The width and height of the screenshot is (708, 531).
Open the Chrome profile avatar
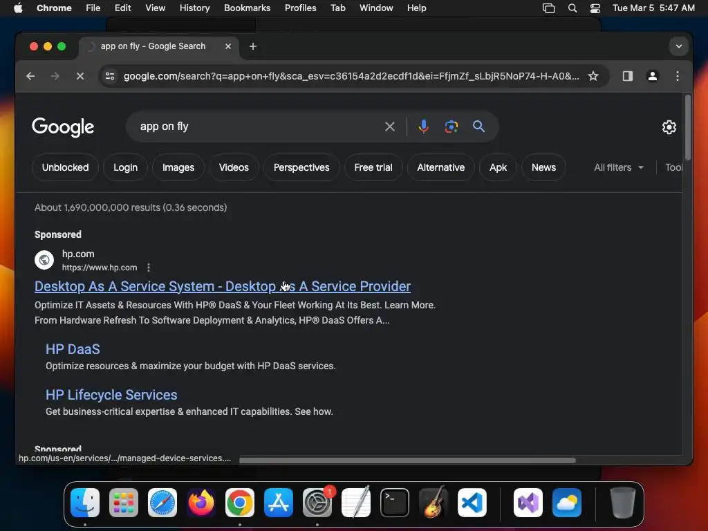point(653,76)
